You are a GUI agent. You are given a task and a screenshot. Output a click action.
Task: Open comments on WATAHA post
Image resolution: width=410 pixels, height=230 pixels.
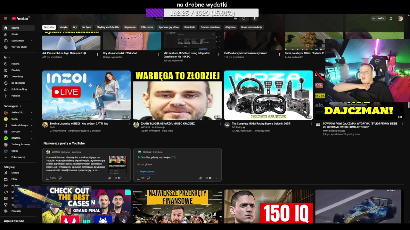pyautogui.click(x=118, y=178)
